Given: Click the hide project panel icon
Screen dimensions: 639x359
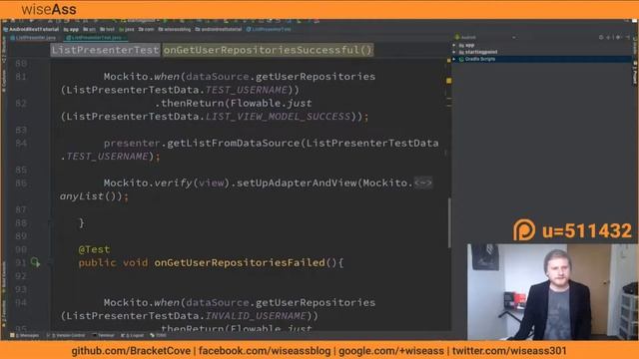Looking at the screenshot, I should coord(627,37).
